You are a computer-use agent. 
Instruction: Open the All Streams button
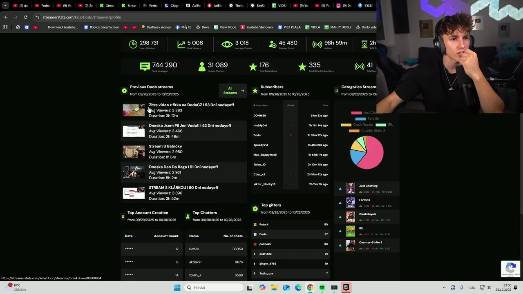pos(233,91)
